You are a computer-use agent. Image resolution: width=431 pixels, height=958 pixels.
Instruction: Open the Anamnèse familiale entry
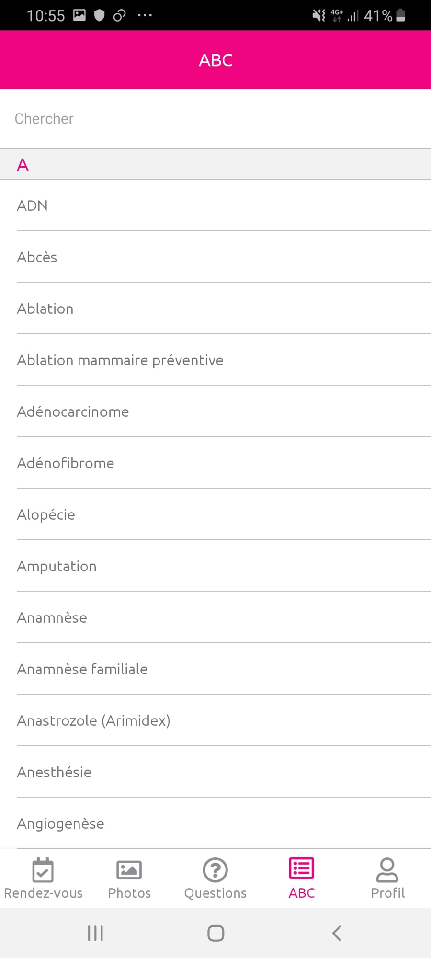(x=215, y=669)
